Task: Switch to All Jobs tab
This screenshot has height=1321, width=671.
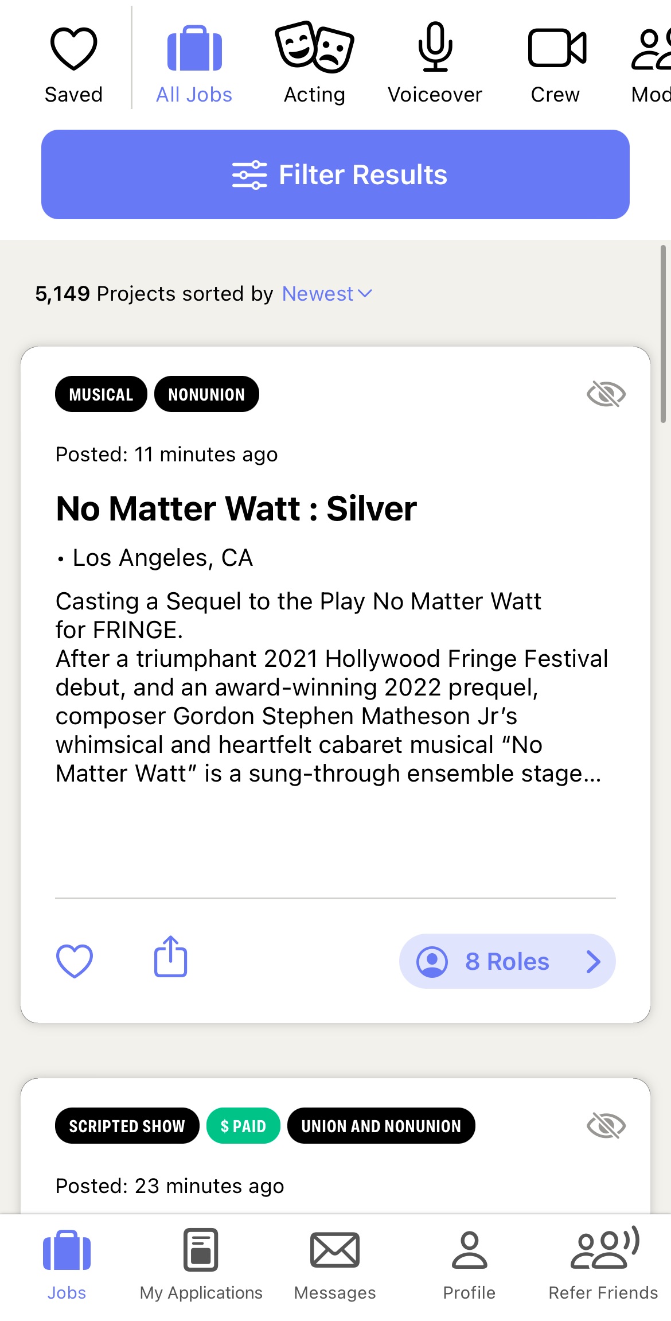Action: [194, 64]
